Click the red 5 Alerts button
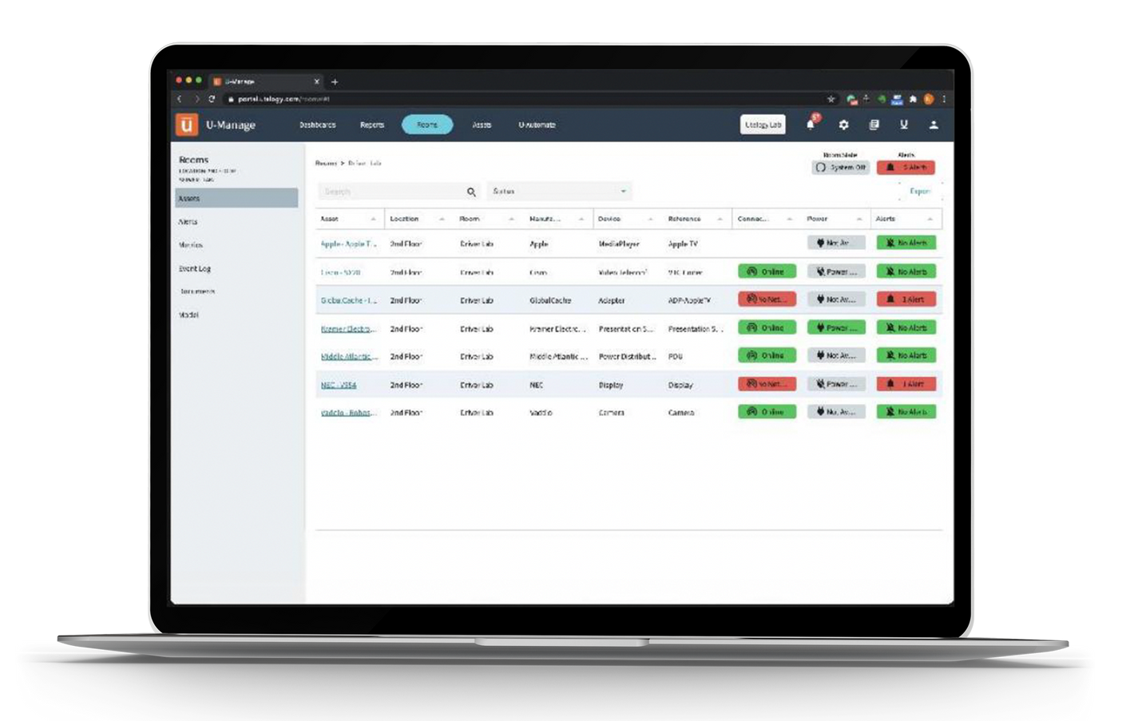 [906, 168]
